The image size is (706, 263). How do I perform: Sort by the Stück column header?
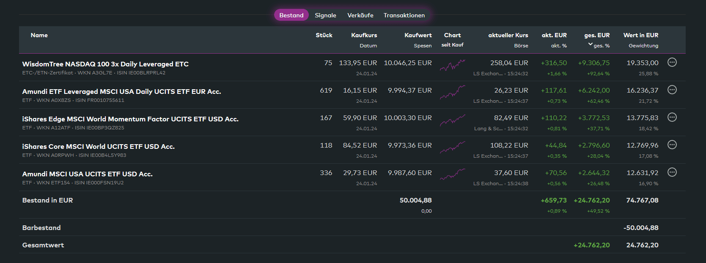(x=324, y=36)
